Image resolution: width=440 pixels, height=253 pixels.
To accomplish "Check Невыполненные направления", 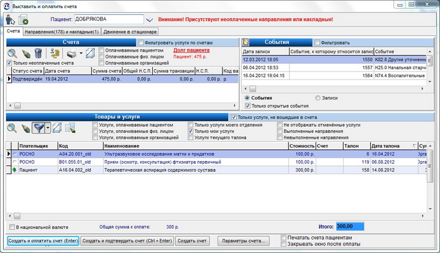I will 280,137.
